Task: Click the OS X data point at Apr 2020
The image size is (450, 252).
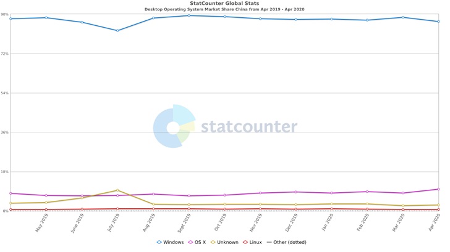Action: coord(438,189)
